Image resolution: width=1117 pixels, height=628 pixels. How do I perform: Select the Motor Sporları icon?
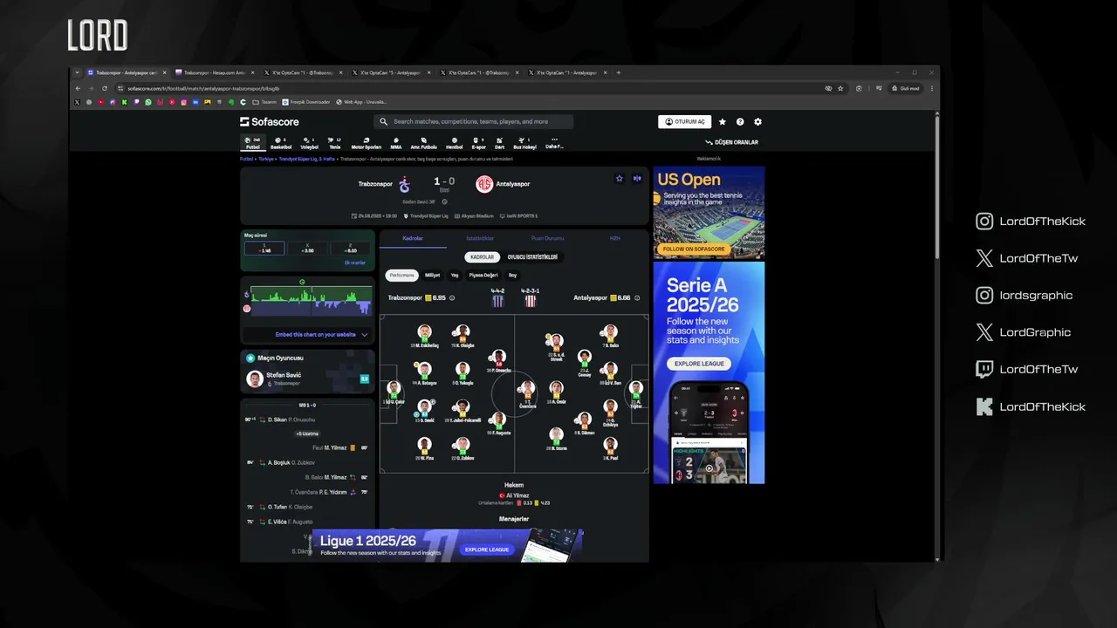(367, 143)
